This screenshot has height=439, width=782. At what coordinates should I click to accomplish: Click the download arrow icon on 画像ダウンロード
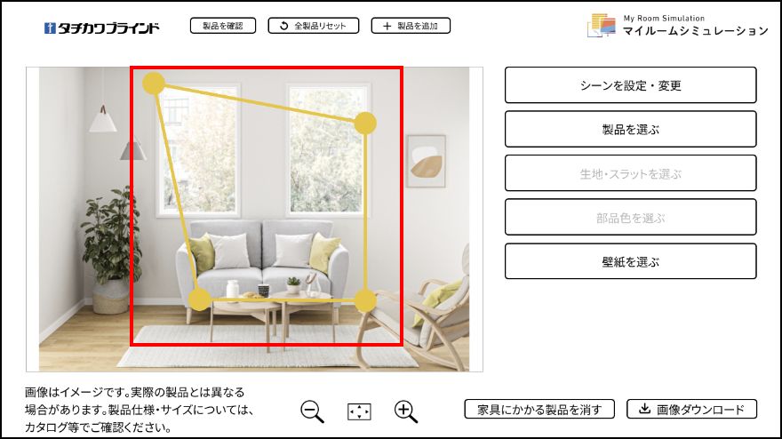[645, 409]
